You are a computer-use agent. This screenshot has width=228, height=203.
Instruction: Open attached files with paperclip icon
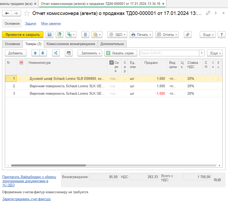click(187, 34)
